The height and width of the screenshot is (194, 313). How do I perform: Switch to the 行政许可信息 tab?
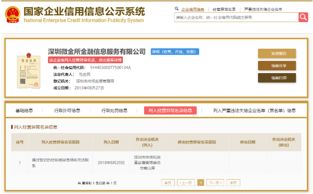click(x=67, y=111)
